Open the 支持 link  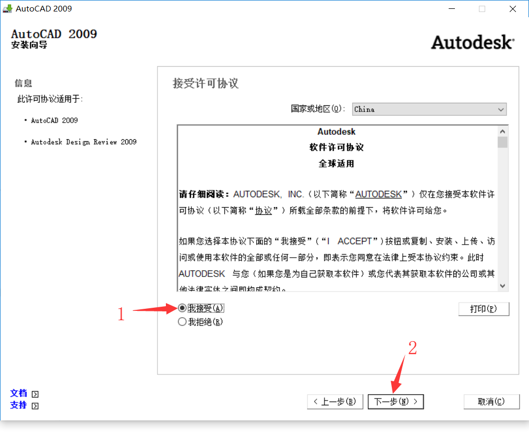[18, 405]
